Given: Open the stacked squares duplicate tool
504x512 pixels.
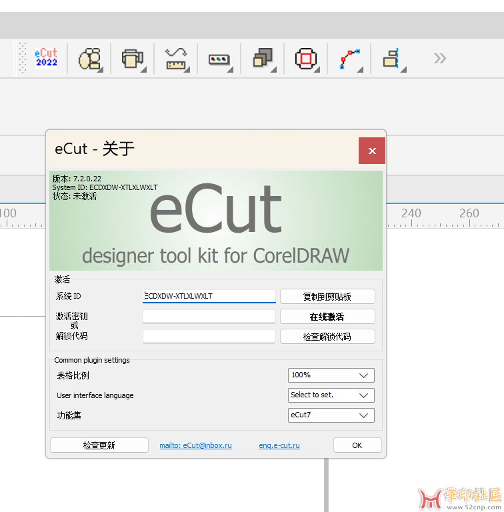Looking at the screenshot, I should 263,59.
